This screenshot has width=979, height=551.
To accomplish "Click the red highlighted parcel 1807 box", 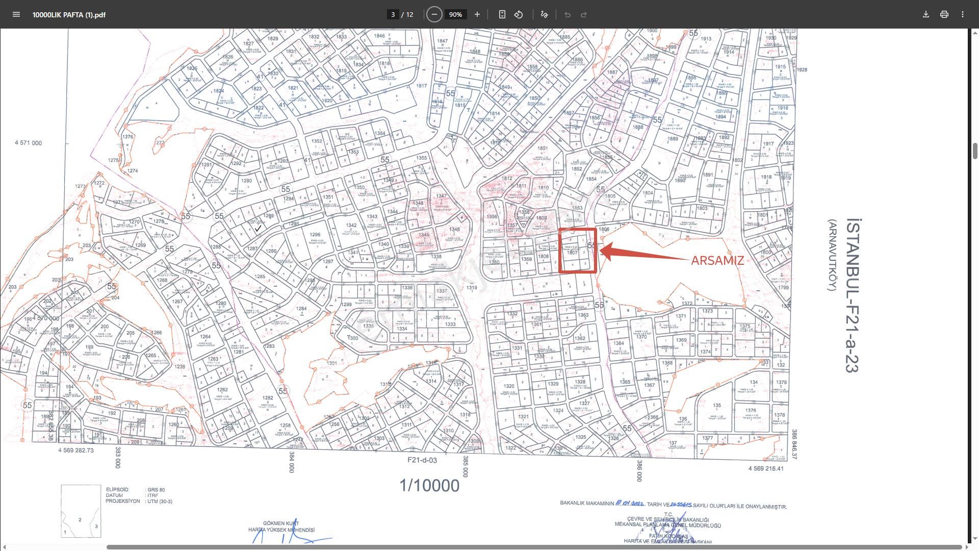I will click(578, 251).
